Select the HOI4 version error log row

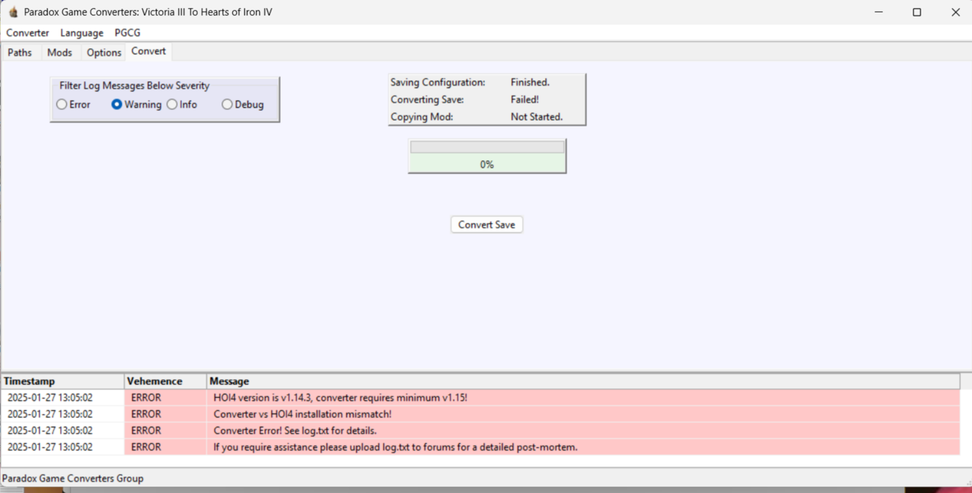(340, 397)
